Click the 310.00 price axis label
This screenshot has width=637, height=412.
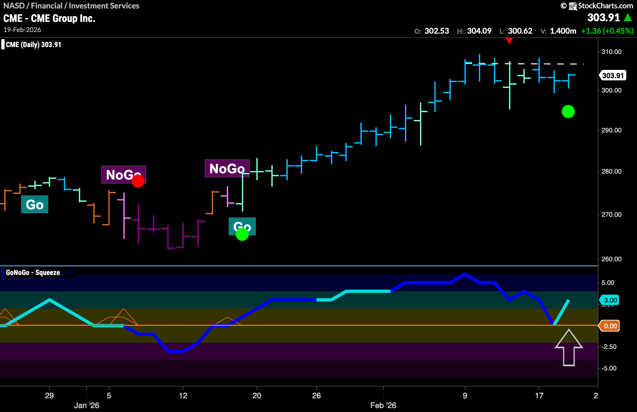(611, 52)
